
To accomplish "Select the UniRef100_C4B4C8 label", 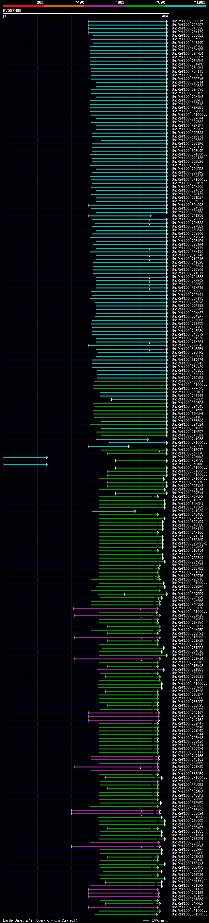I will click(187, 514).
